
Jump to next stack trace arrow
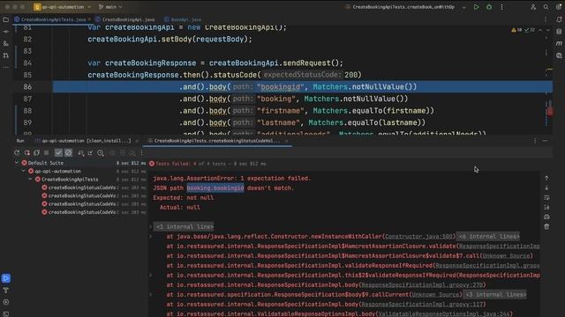click(546, 188)
